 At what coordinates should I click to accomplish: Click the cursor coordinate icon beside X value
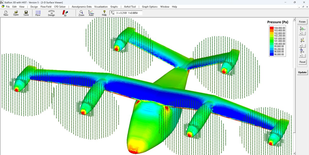(x=113, y=13)
